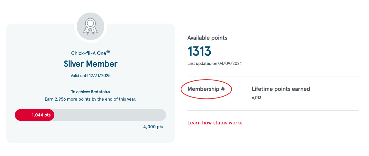Image resolution: width=369 pixels, height=156 pixels.
Task: Click the Membership # label
Action: pyautogui.click(x=206, y=89)
